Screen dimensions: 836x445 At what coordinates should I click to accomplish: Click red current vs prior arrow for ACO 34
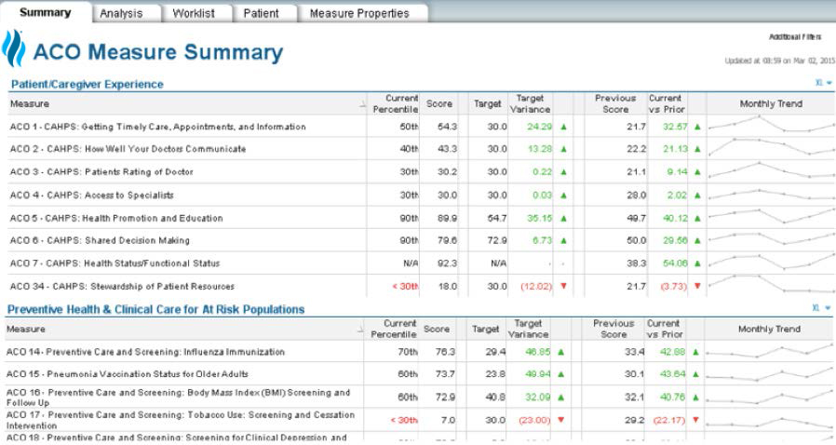697,286
